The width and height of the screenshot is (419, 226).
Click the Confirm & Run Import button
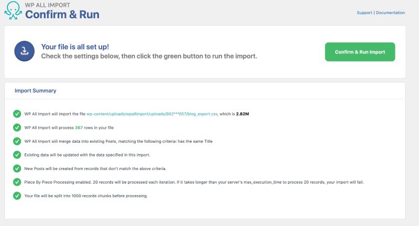point(360,52)
